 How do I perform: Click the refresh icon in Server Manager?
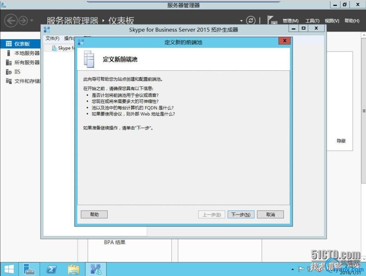tap(251, 21)
